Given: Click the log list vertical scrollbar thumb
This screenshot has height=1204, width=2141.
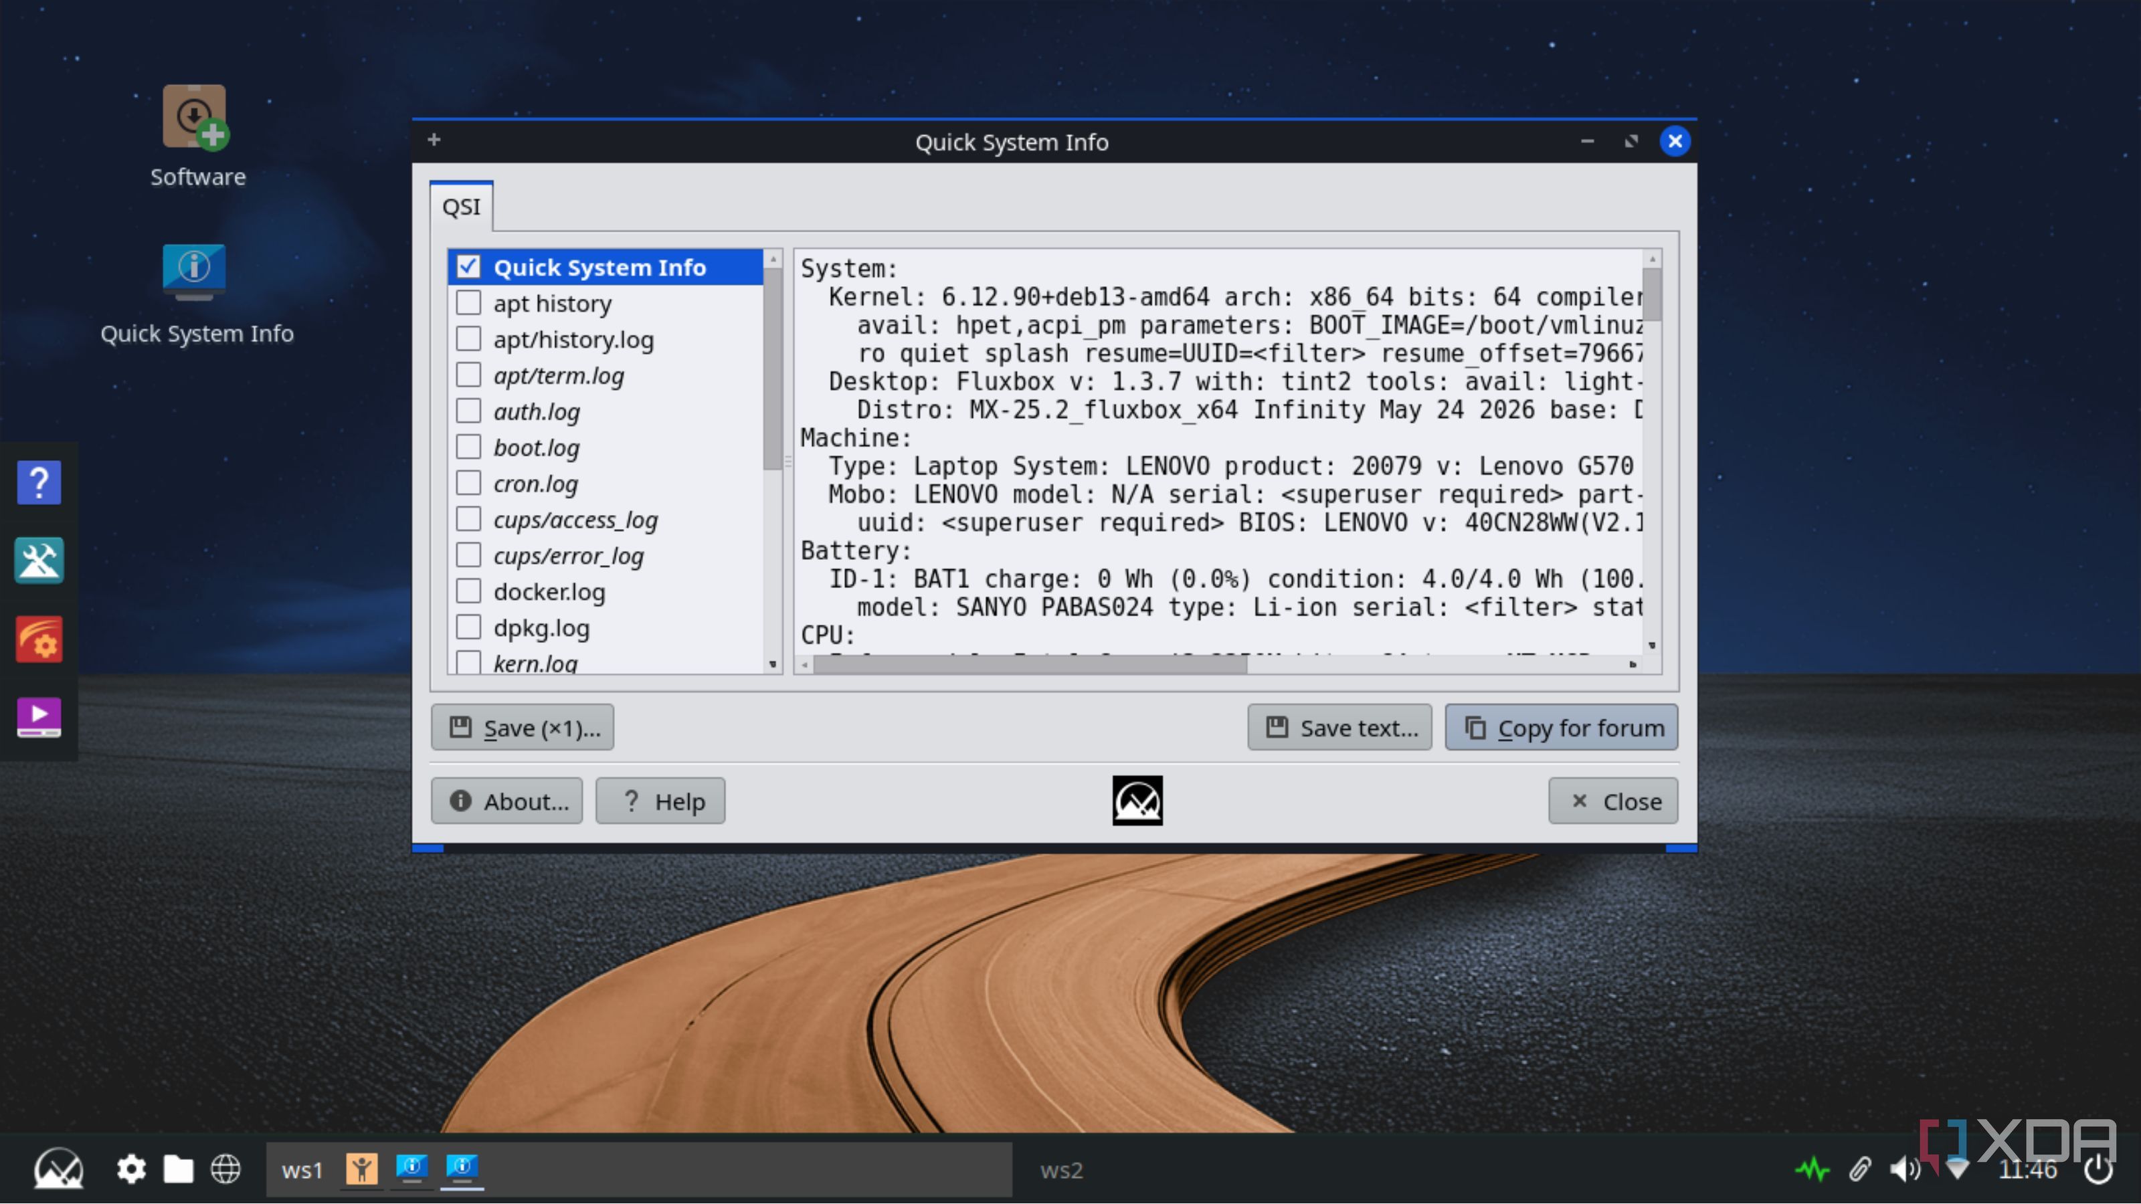Looking at the screenshot, I should [x=773, y=369].
